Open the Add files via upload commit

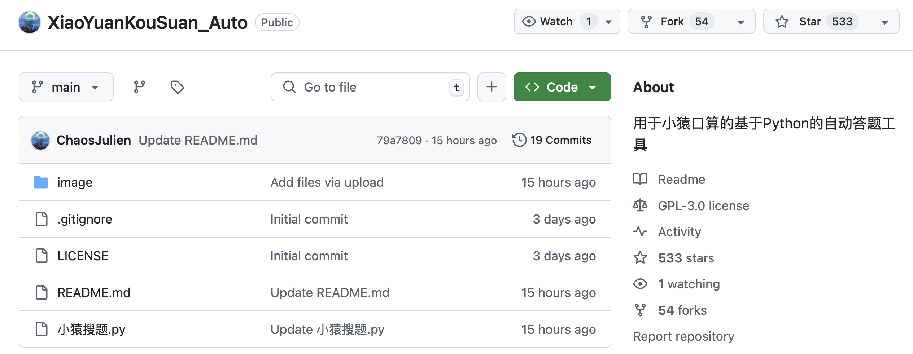pos(327,182)
